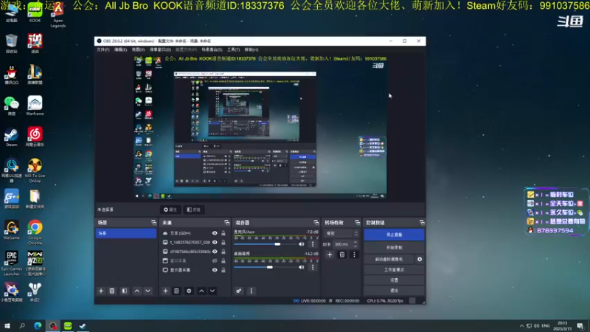Screen dimensions: 590x332
Task: Move source down in Sources toolbar
Action: point(212,291)
